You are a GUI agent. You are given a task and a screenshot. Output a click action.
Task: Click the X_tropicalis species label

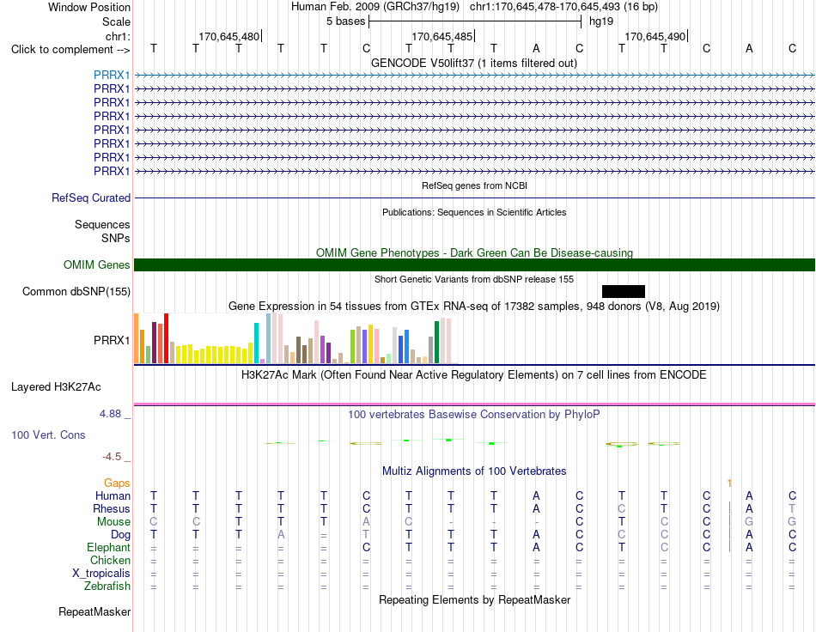point(101,574)
